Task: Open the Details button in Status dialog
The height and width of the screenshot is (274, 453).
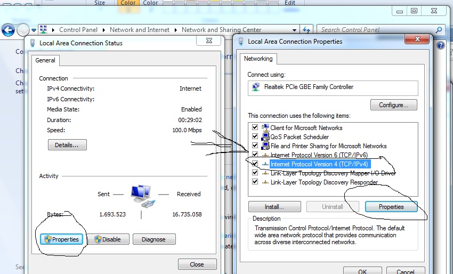Action: click(x=67, y=145)
